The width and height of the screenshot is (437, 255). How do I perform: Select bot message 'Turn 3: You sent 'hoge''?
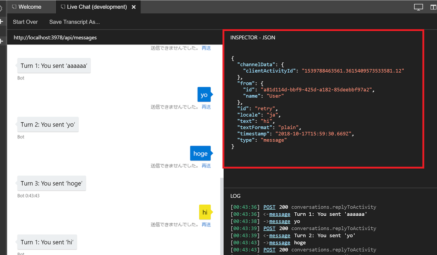52,183
